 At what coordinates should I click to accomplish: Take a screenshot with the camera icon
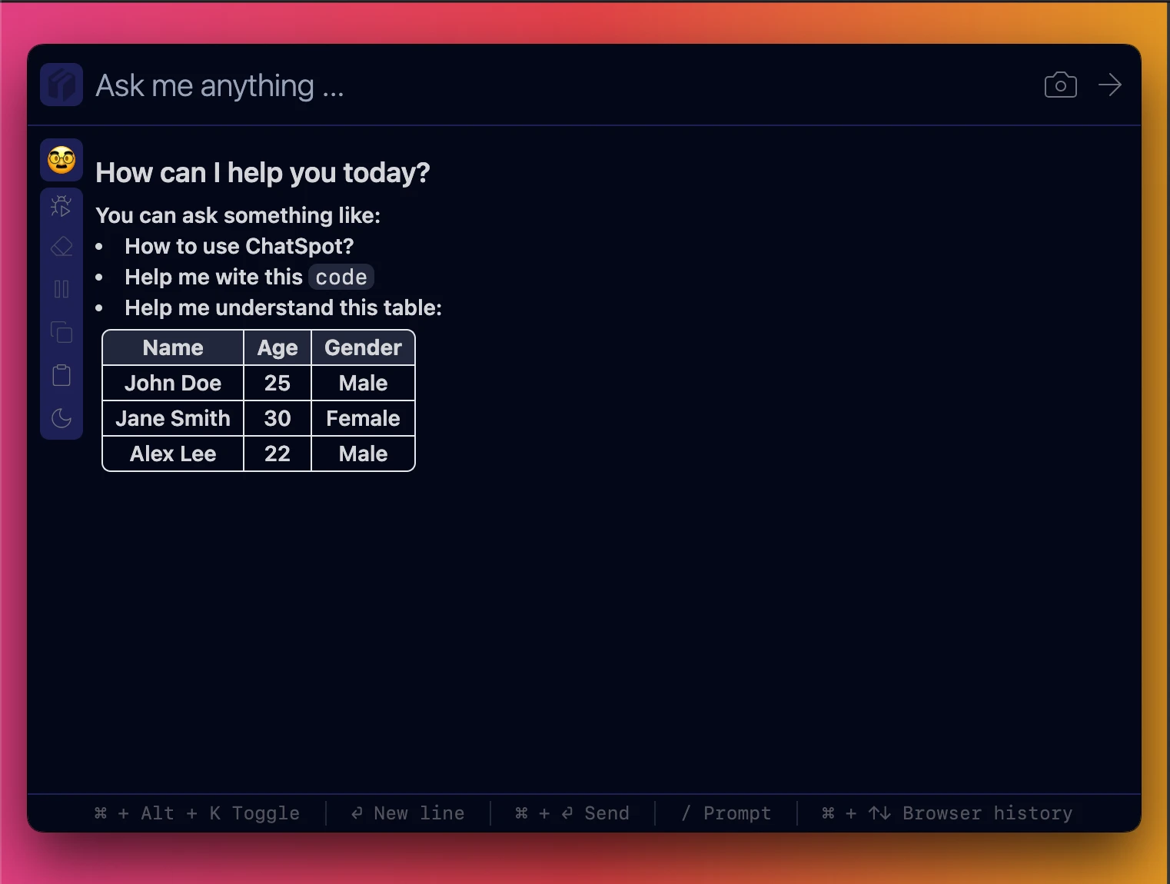tap(1060, 85)
